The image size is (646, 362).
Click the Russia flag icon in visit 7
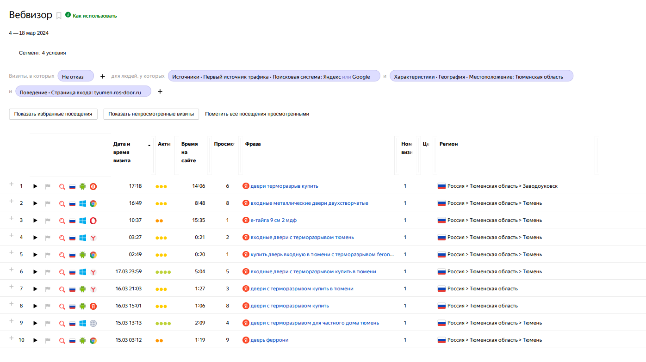pos(72,289)
